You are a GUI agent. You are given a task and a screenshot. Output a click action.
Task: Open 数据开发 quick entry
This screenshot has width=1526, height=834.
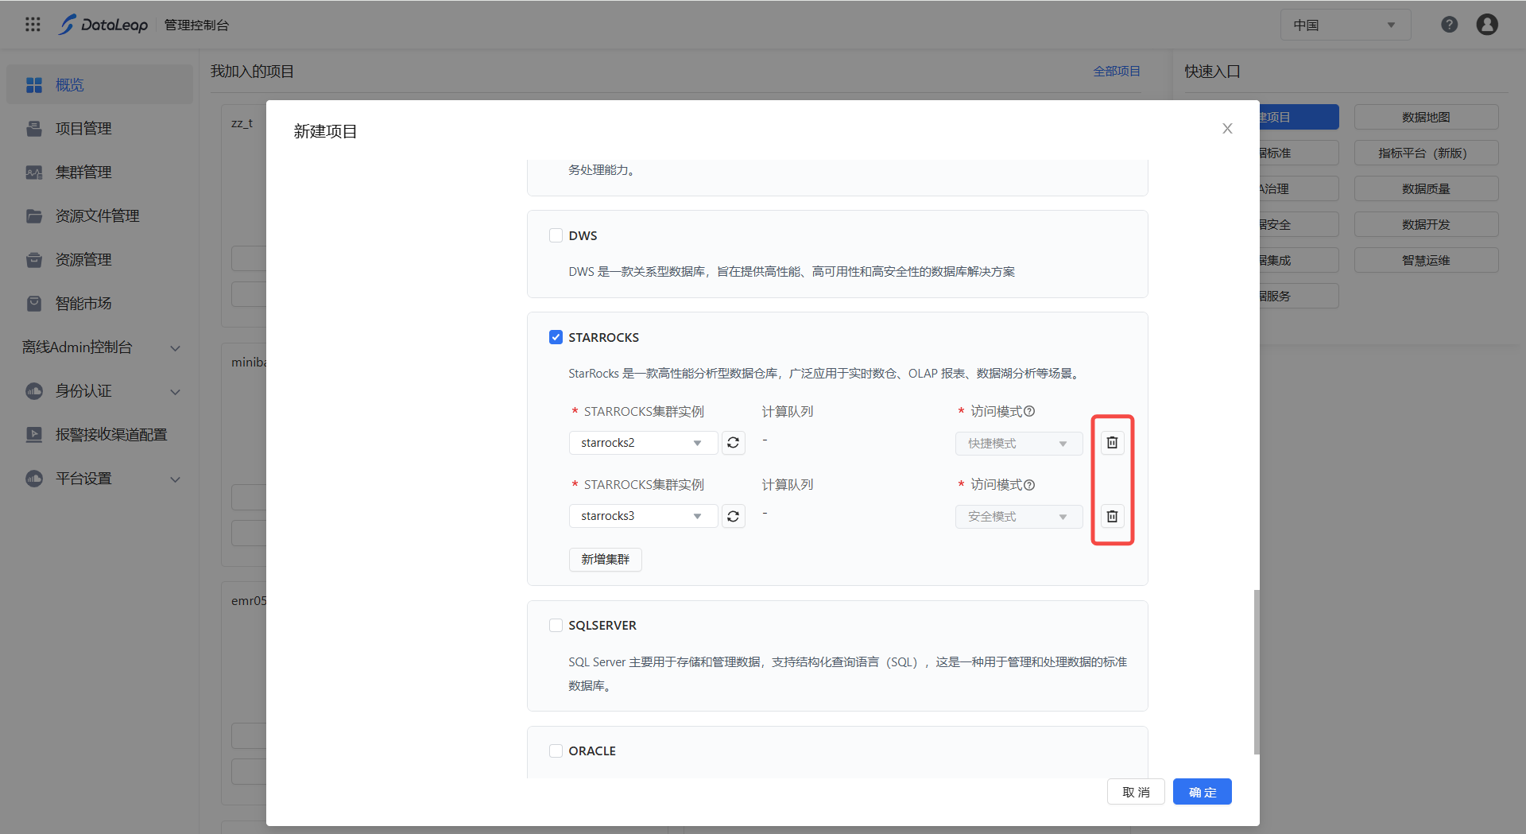[1426, 224]
